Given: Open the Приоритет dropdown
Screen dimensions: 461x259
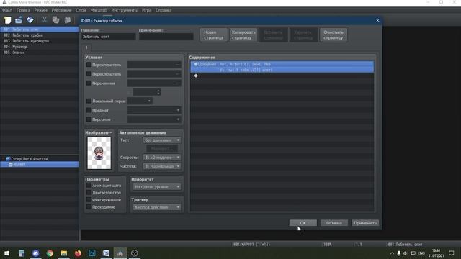Looking at the screenshot, I should coord(157,187).
